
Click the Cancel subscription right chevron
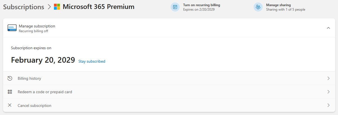coord(328,105)
